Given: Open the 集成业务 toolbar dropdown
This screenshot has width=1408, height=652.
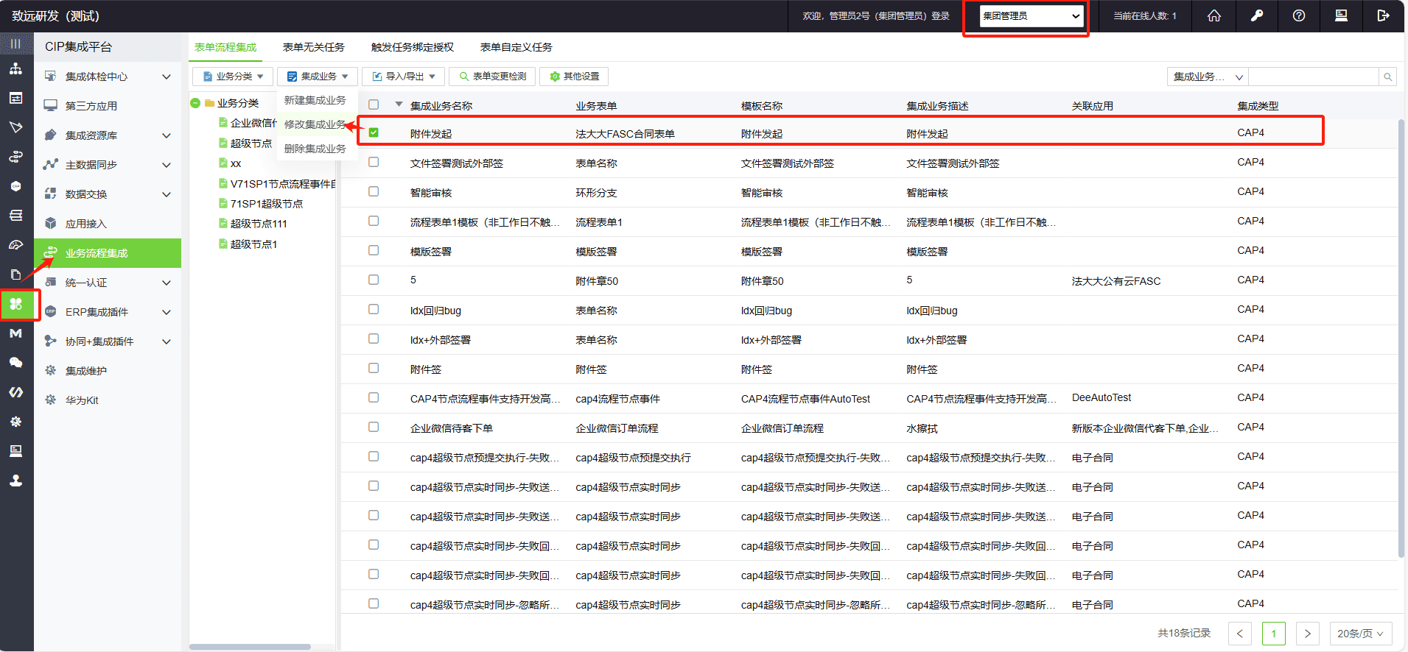Looking at the screenshot, I should [318, 77].
